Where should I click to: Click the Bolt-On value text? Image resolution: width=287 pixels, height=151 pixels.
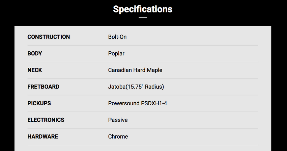pos(117,37)
